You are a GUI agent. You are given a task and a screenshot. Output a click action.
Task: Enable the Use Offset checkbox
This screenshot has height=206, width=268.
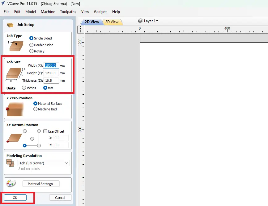[45, 131]
